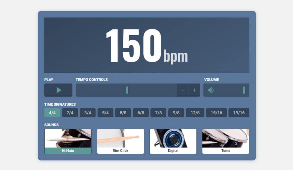Click the tempo slider handle

point(127,90)
